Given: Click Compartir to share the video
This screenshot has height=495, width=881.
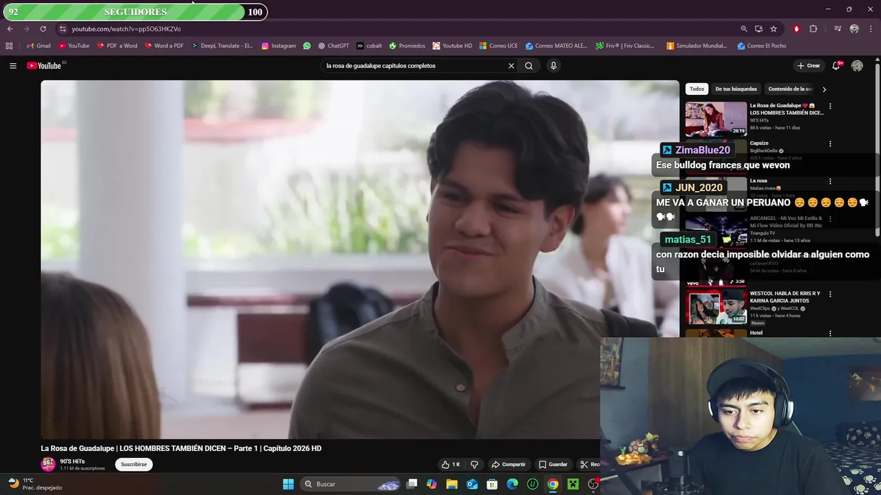Looking at the screenshot, I should click(508, 465).
